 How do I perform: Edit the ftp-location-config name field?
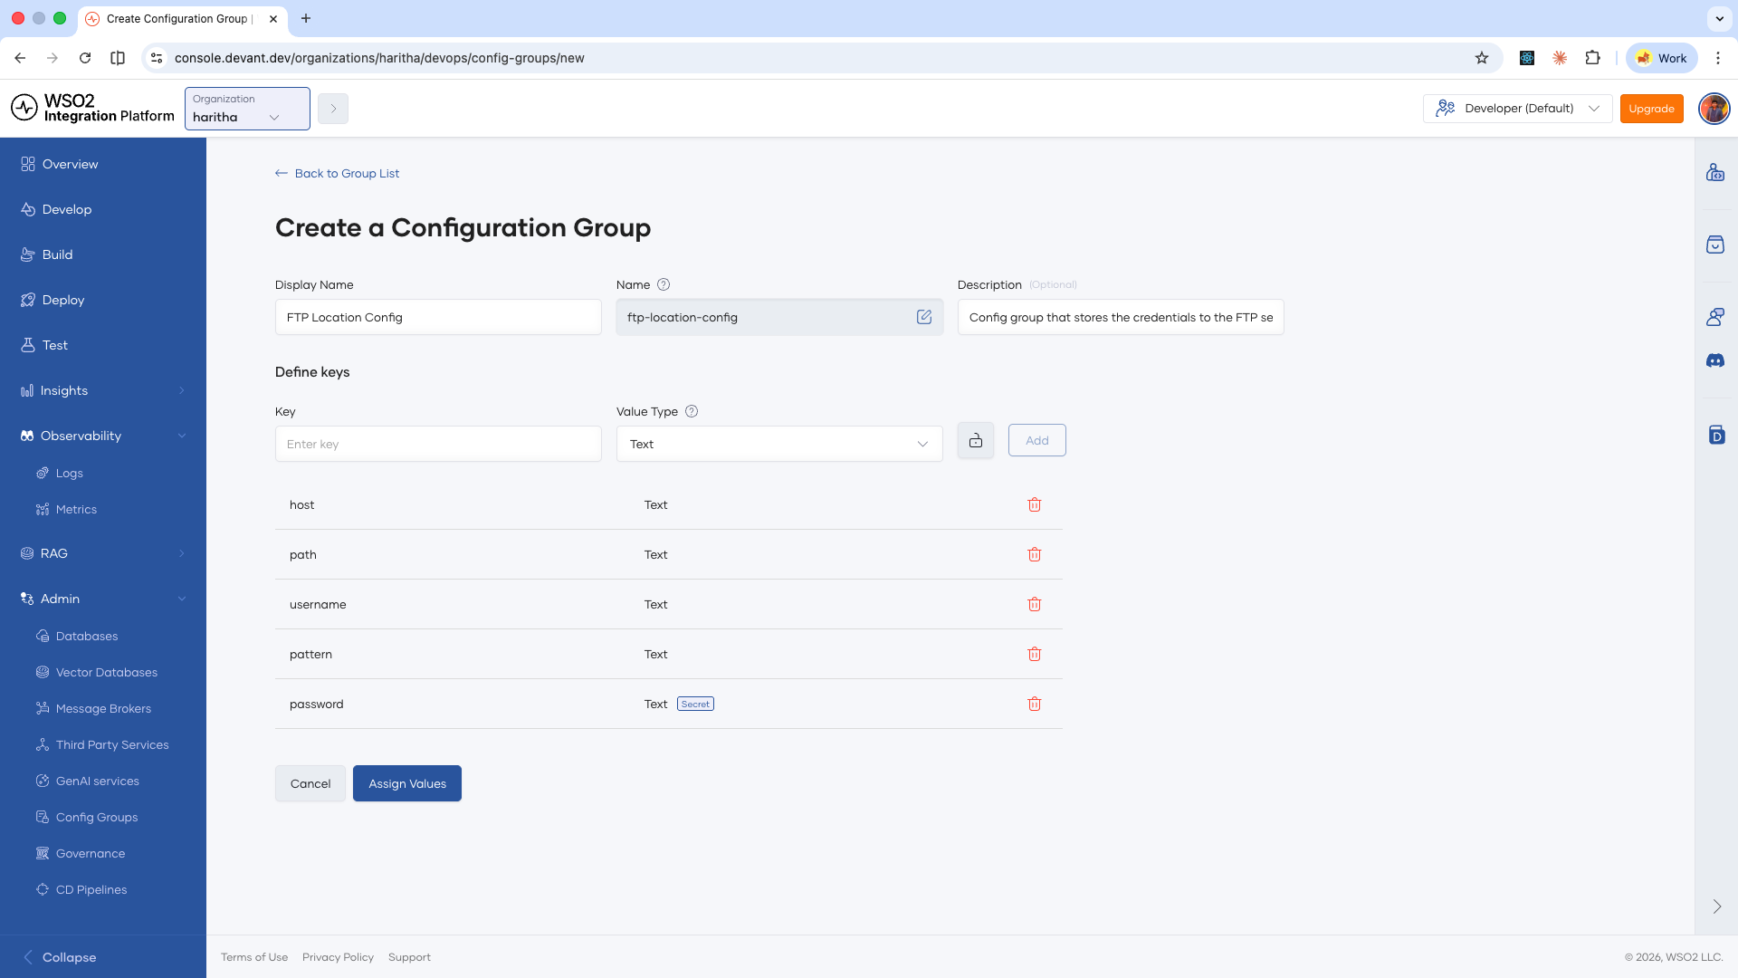pyautogui.click(x=924, y=317)
